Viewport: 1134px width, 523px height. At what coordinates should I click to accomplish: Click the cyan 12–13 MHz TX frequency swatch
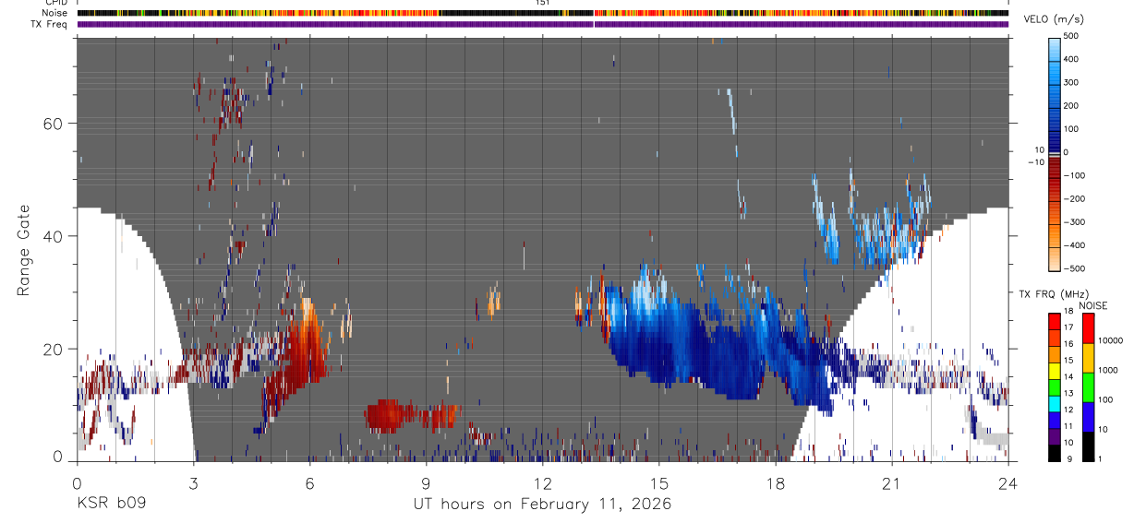1055,402
